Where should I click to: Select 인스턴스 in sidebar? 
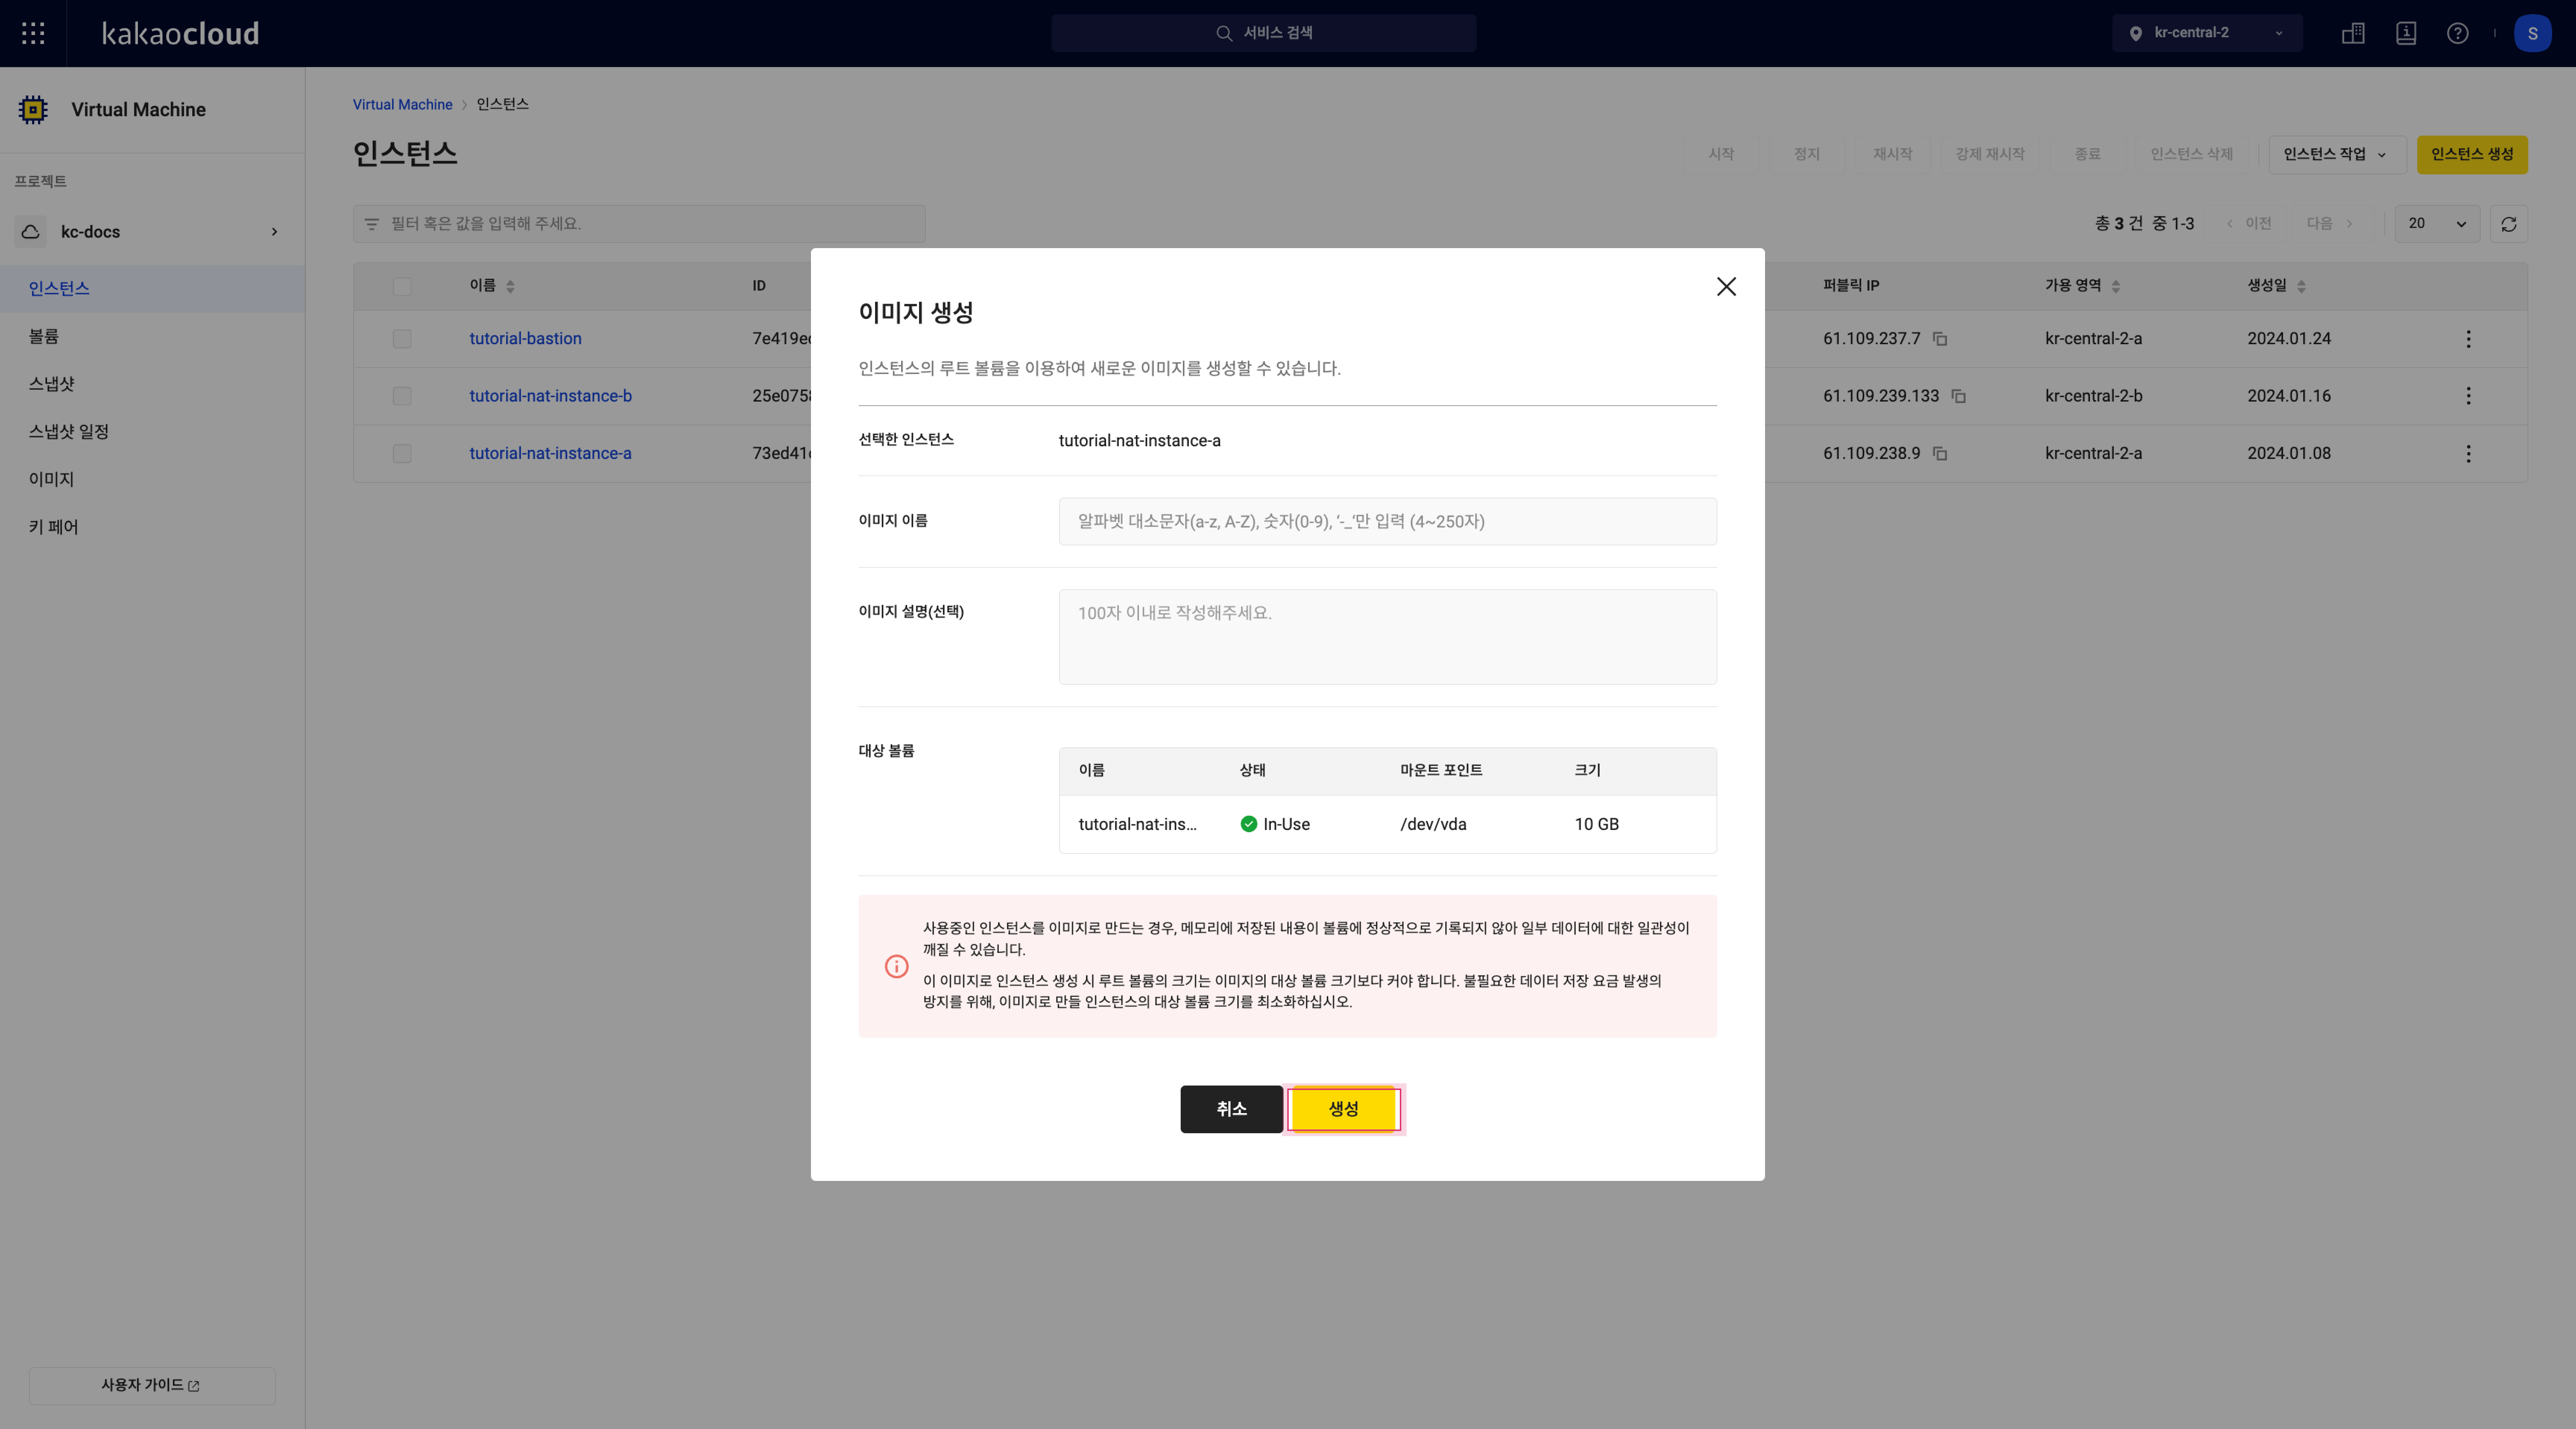click(152, 289)
